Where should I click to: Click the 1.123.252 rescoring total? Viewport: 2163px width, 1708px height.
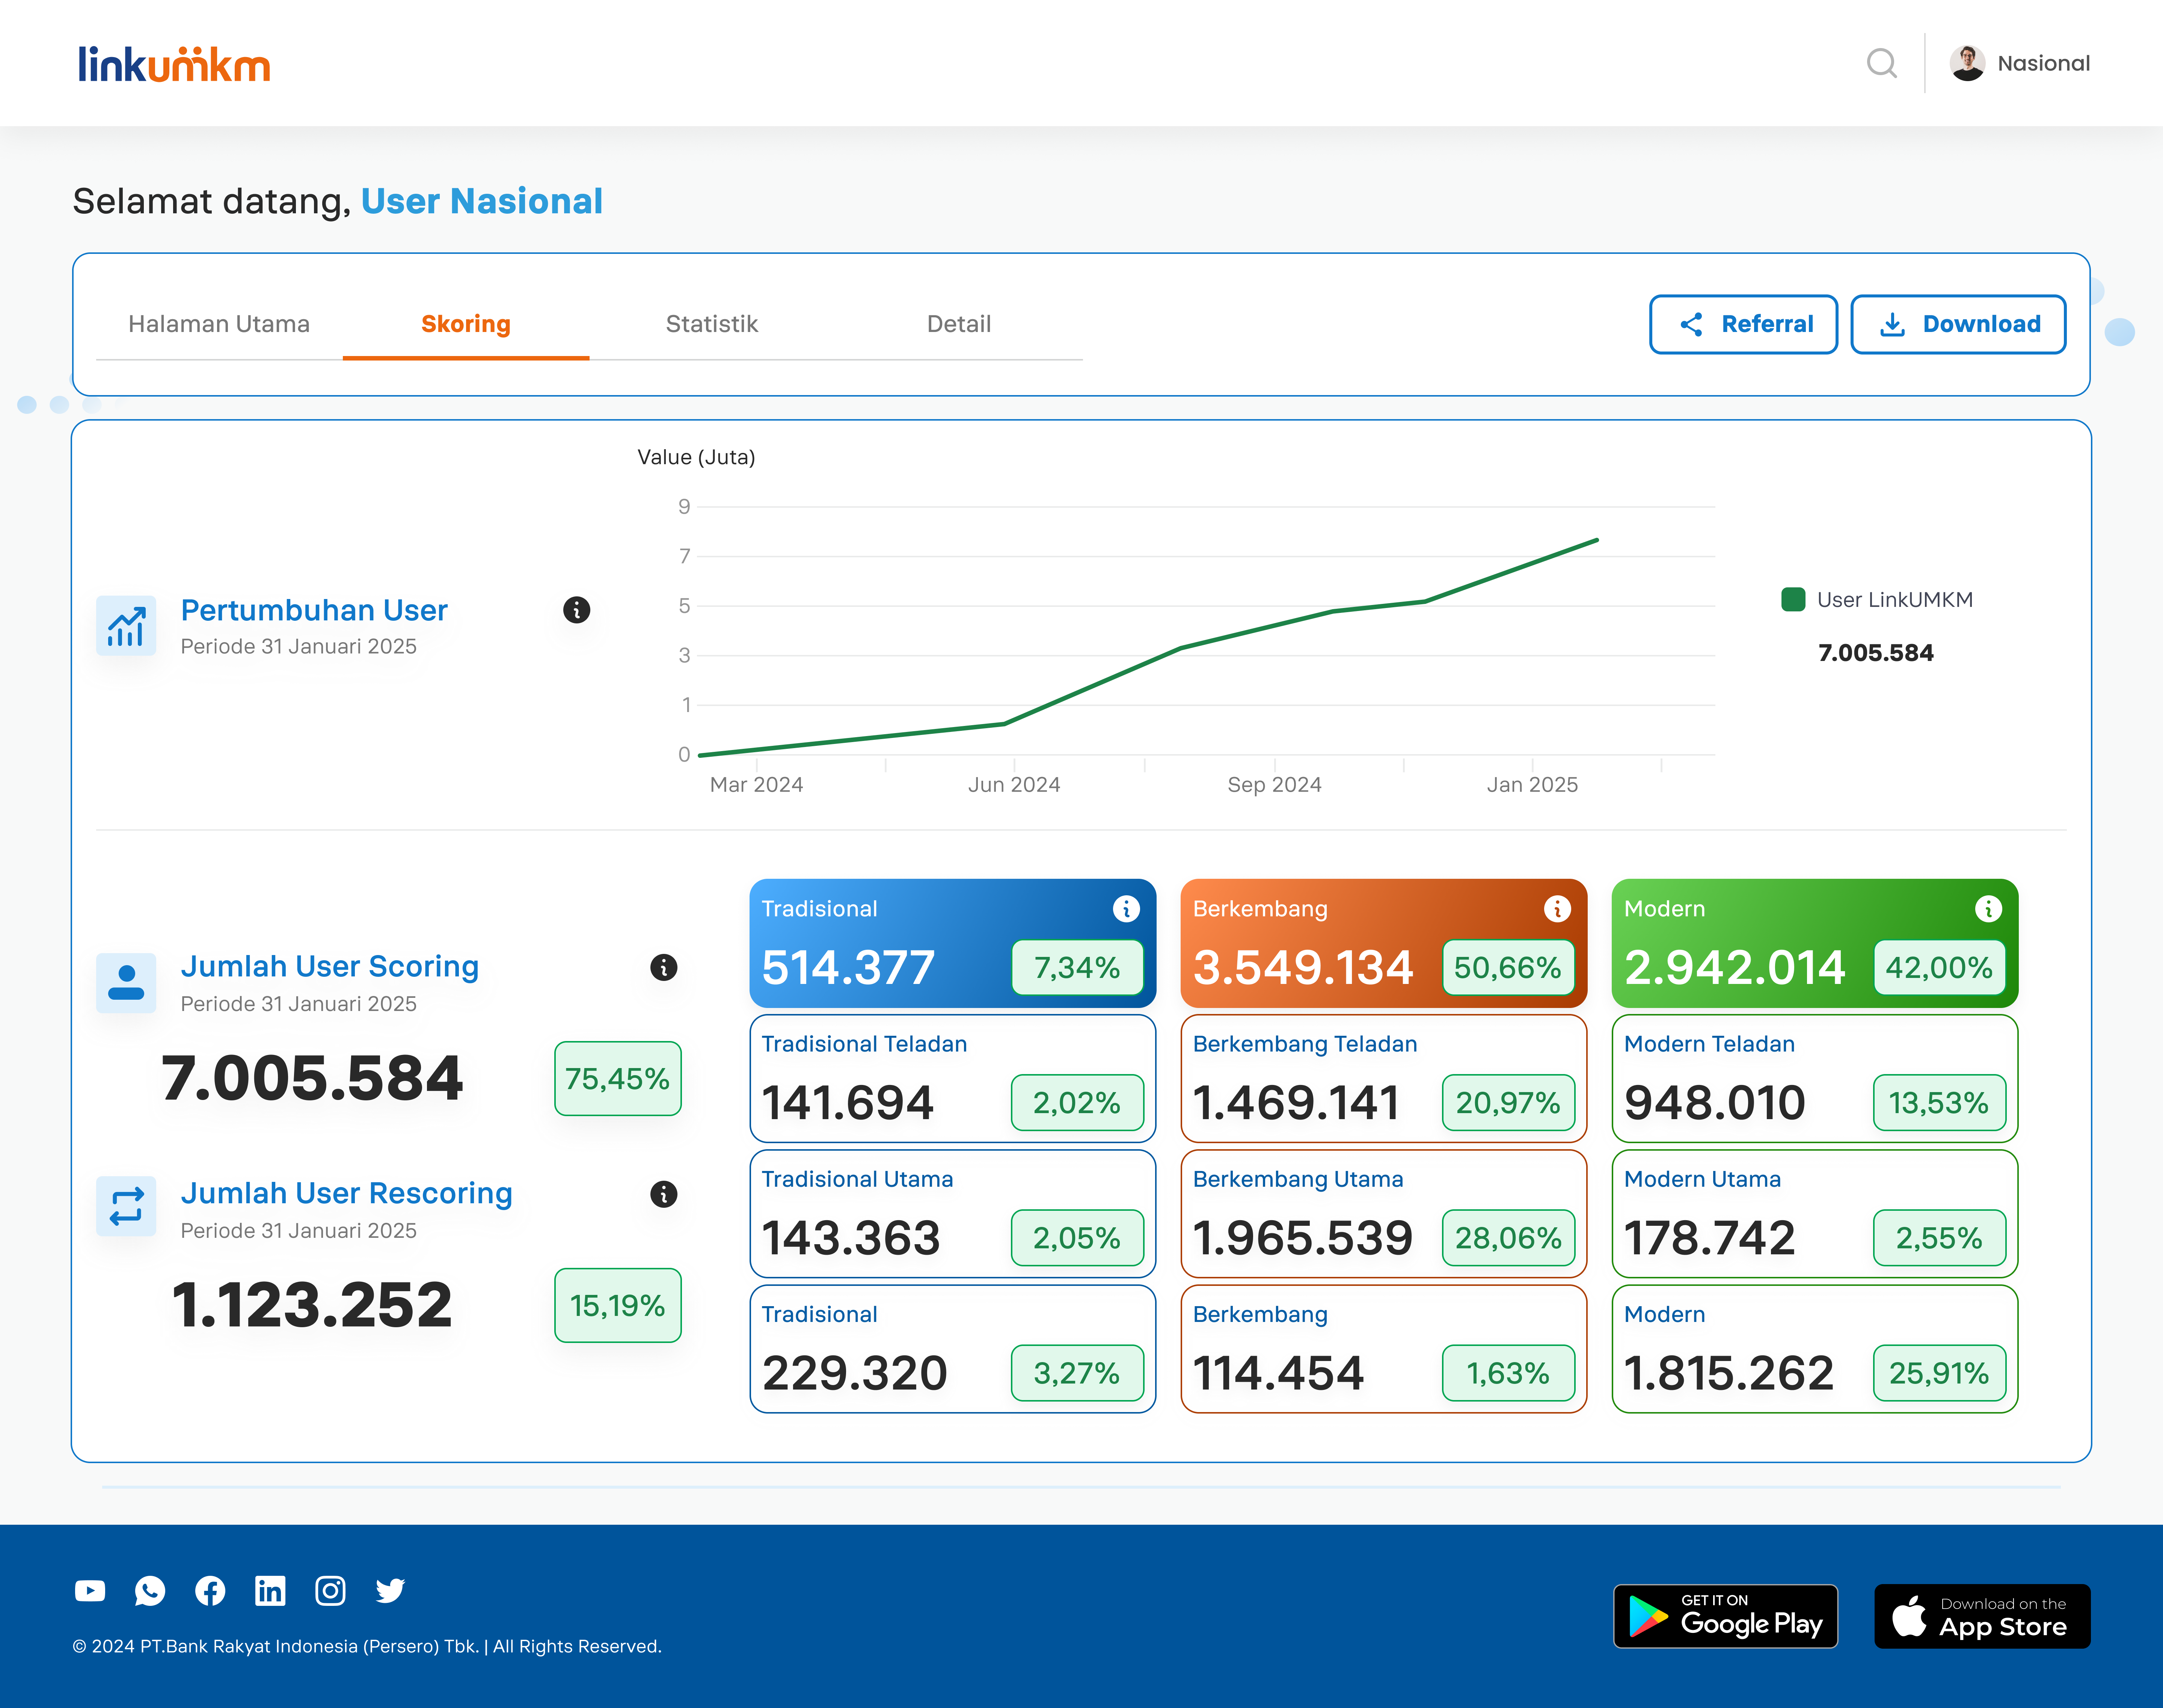(x=312, y=1305)
